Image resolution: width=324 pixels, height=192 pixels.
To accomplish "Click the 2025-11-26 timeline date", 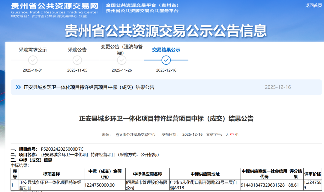I will click(x=122, y=70).
